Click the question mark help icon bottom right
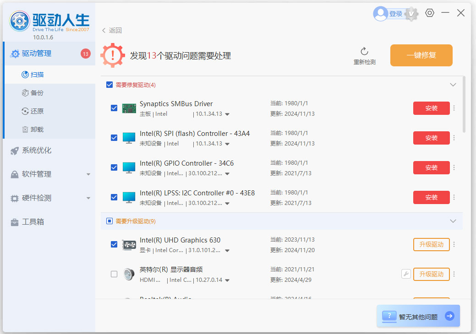Viewport: 476px width, 334px height. (x=389, y=316)
